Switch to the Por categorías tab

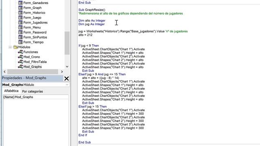click(32, 91)
